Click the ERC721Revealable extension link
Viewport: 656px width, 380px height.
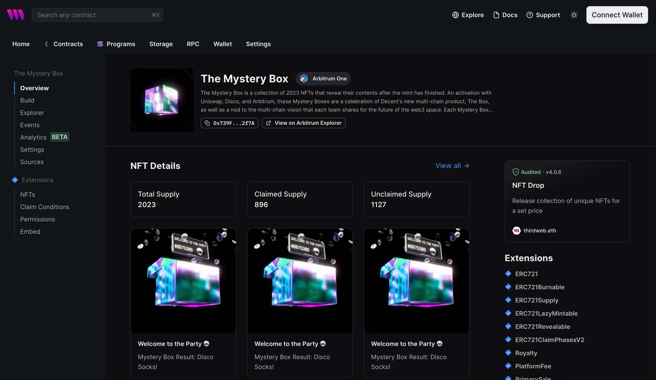point(543,327)
